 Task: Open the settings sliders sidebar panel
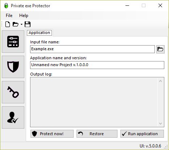[x=13, y=42]
